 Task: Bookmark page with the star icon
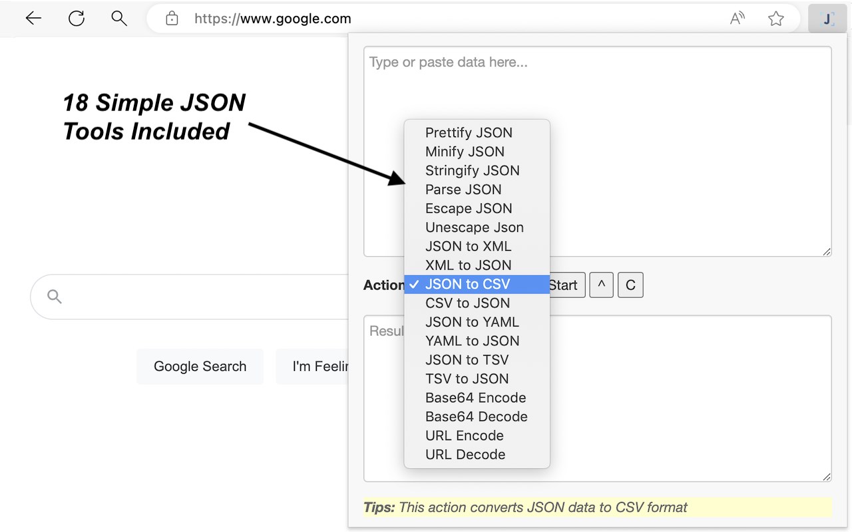pos(775,19)
